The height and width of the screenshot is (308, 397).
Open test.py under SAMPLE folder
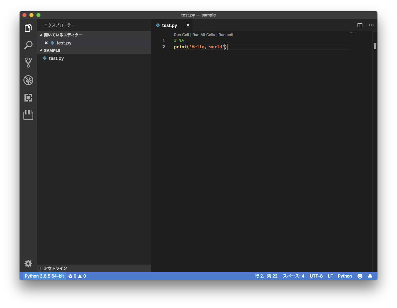[94, 58]
